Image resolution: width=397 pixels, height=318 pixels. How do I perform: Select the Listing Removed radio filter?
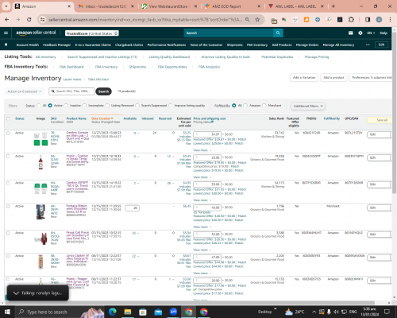click(x=107, y=106)
